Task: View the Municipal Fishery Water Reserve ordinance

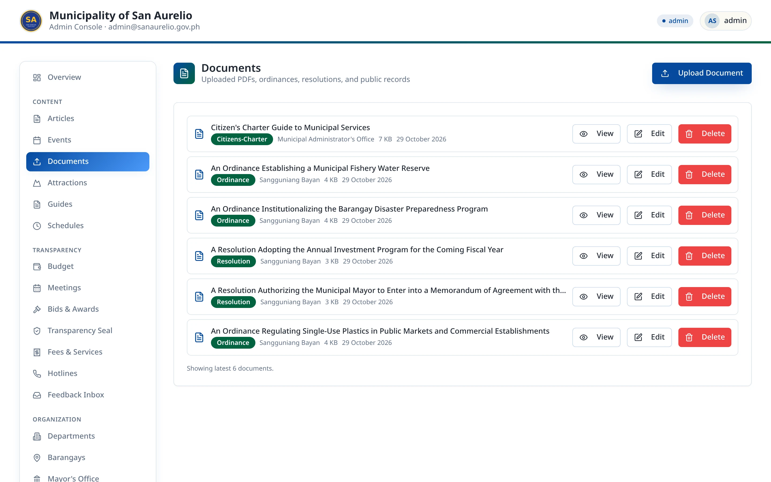Action: (596, 174)
